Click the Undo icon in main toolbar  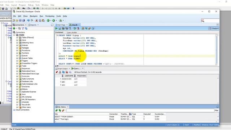tap(28, 21)
